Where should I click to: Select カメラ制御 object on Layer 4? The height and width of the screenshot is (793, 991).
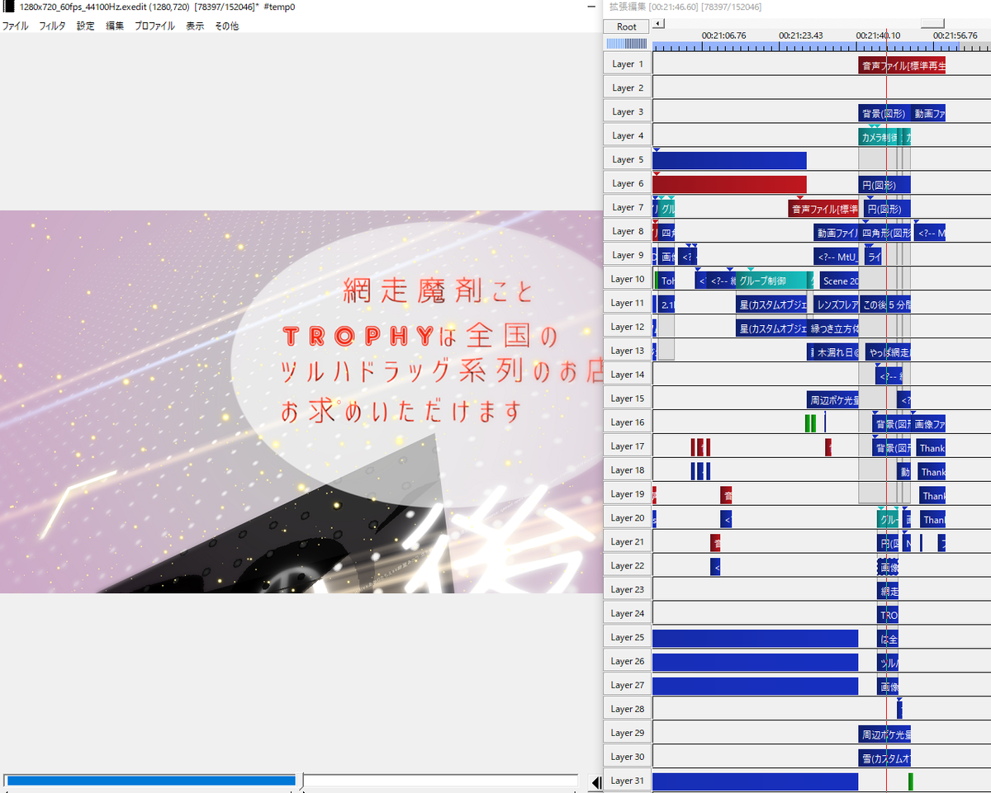pos(879,138)
